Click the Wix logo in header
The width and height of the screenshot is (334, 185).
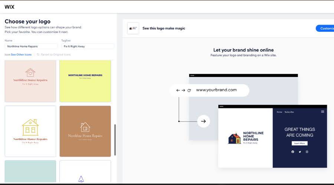point(9,7)
